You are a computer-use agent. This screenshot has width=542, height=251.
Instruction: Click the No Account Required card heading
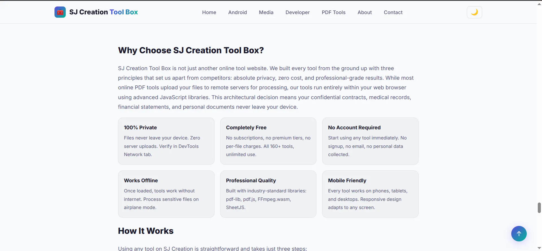tap(354, 128)
